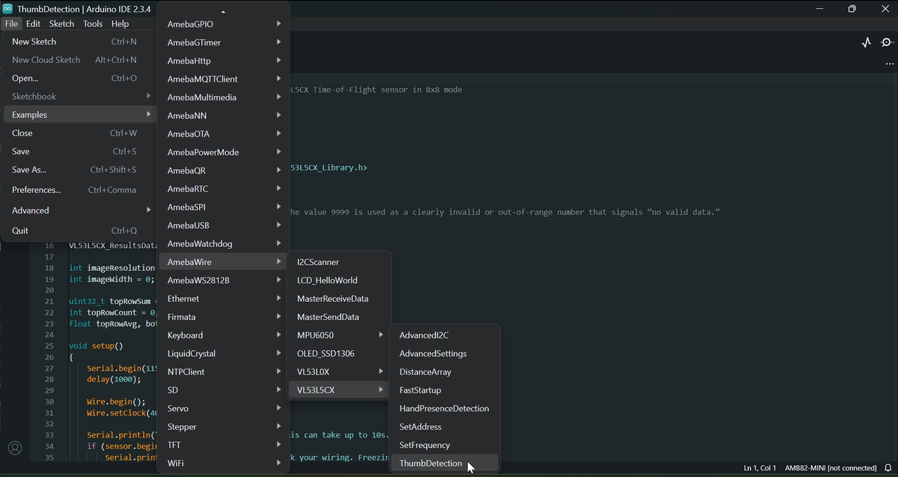Click Save As in File menu
This screenshot has width=898, height=477.
[x=29, y=170]
